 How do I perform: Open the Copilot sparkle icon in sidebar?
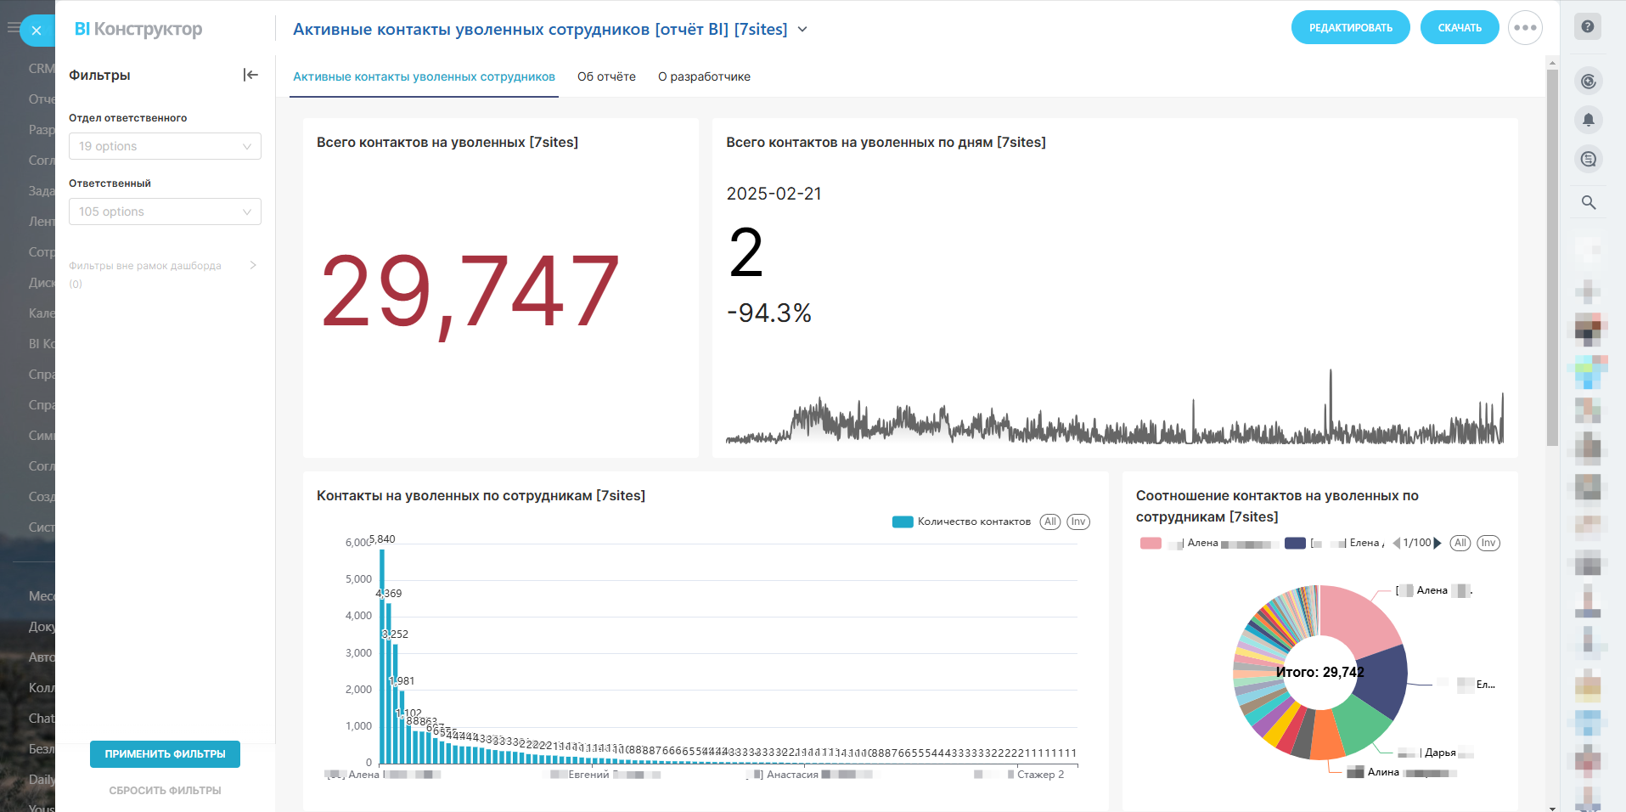(1588, 82)
